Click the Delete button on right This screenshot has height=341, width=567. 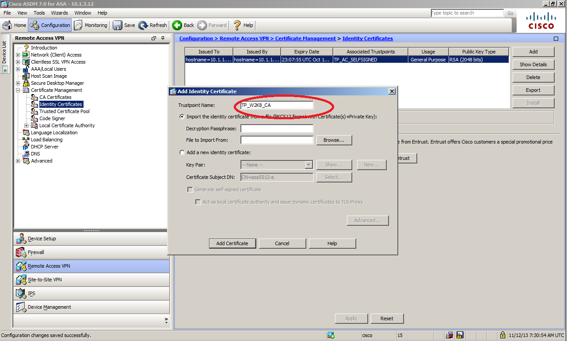pyautogui.click(x=533, y=77)
